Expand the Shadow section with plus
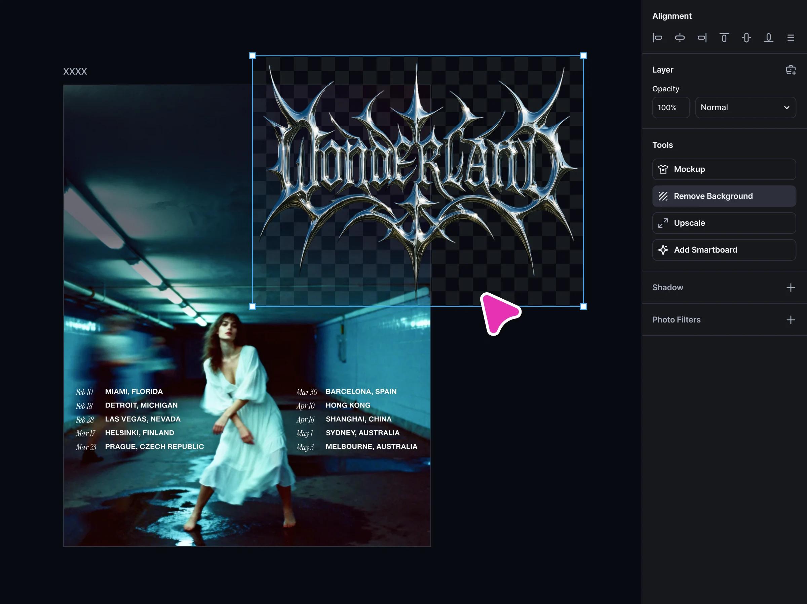The height and width of the screenshot is (604, 807). coord(791,288)
